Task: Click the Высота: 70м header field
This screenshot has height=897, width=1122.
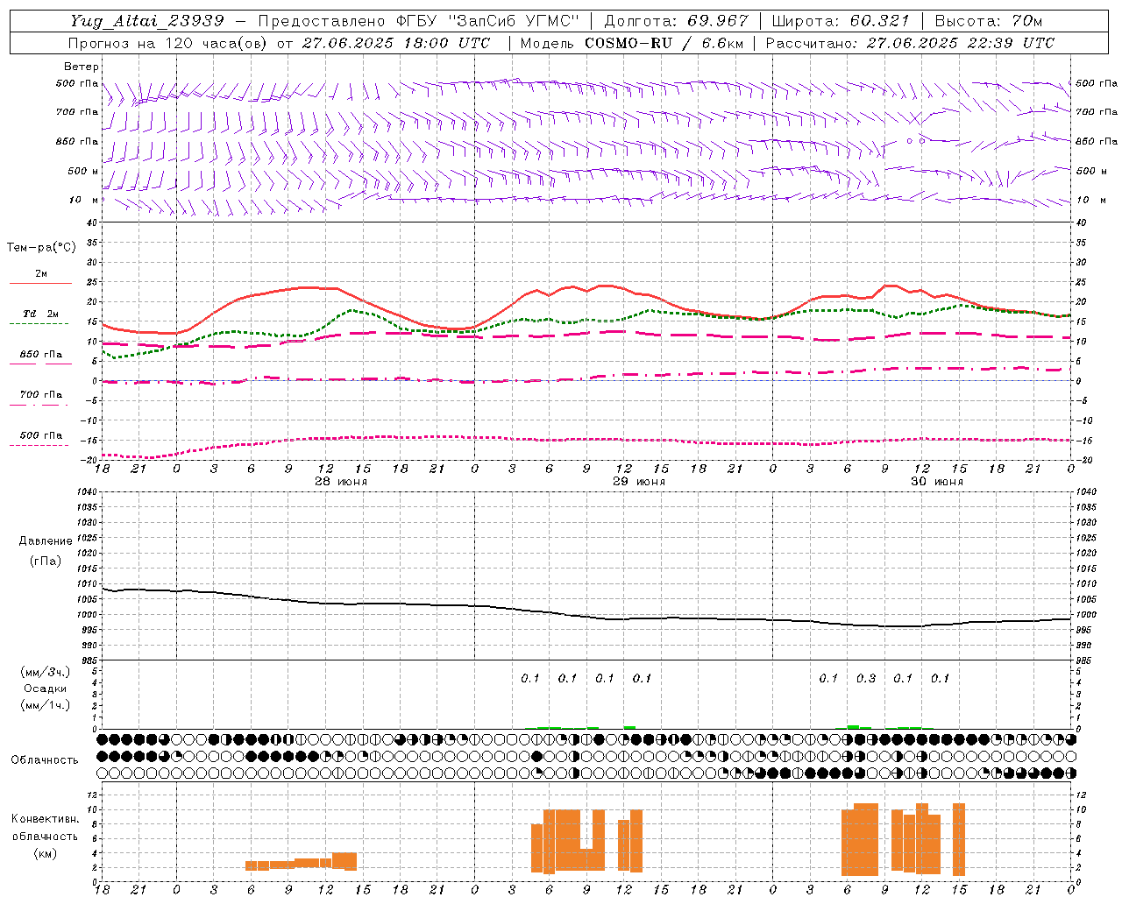Action: (988, 21)
